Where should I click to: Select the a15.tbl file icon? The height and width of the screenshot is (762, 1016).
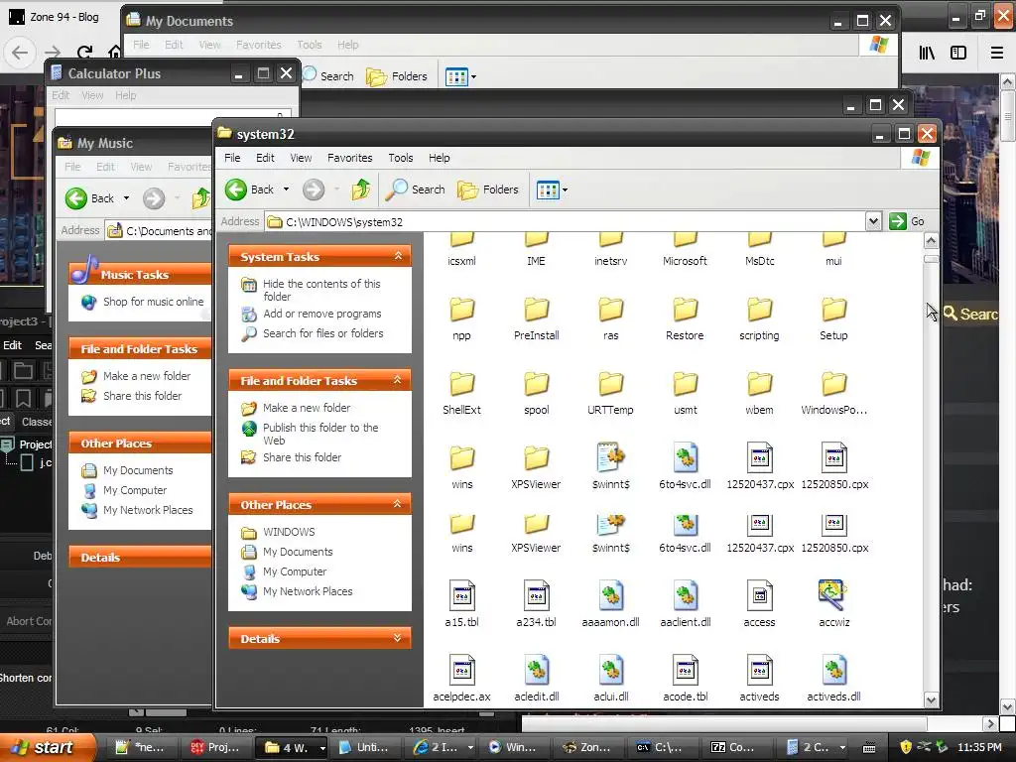(462, 595)
